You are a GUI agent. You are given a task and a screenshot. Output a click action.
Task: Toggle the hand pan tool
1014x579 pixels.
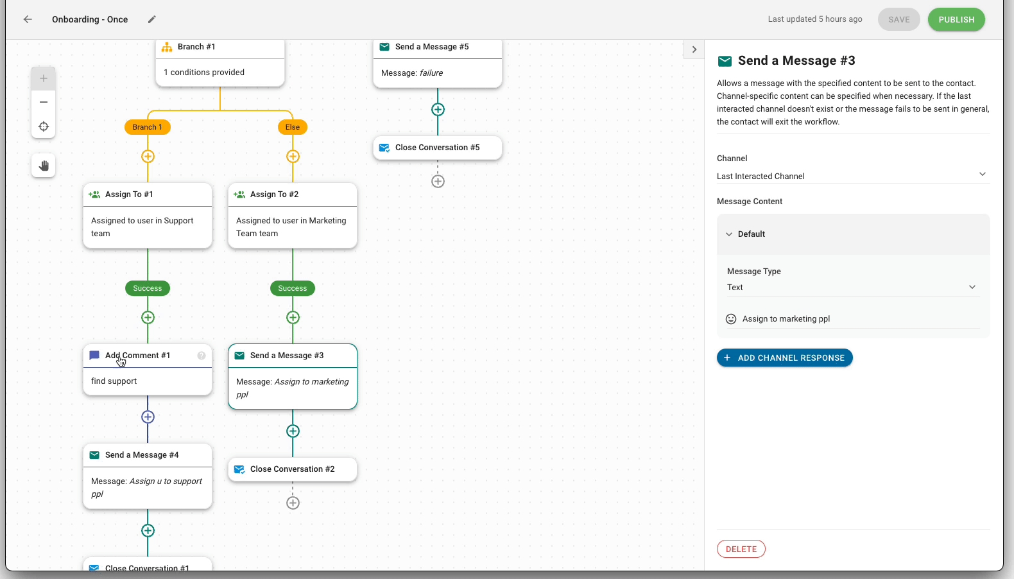[44, 166]
